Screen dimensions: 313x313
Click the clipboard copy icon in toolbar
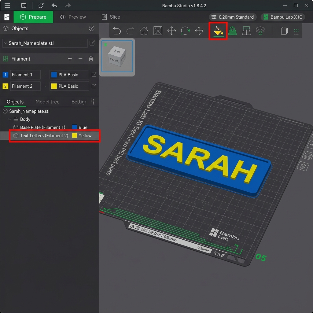pyautogui.click(x=284, y=31)
